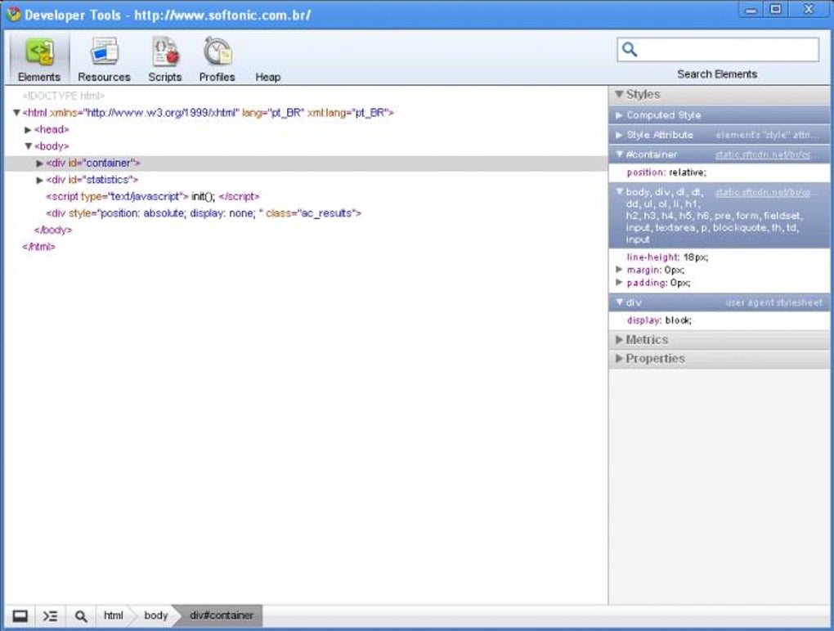This screenshot has width=834, height=631.
Task: Select body in the breadcrumb bar
Action: [156, 615]
